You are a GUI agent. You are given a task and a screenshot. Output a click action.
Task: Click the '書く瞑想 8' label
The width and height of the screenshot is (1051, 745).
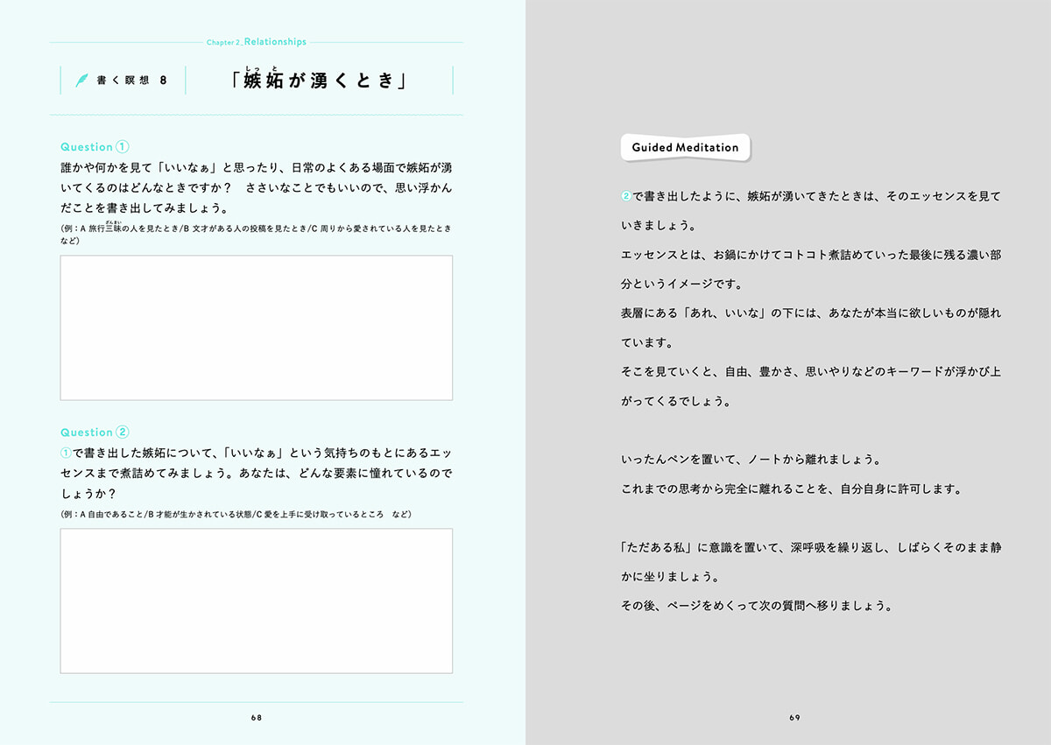coord(131,81)
